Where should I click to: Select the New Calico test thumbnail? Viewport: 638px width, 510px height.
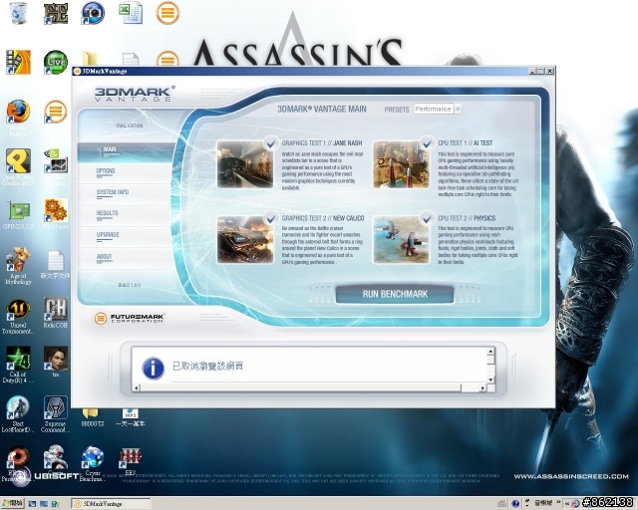(245, 239)
